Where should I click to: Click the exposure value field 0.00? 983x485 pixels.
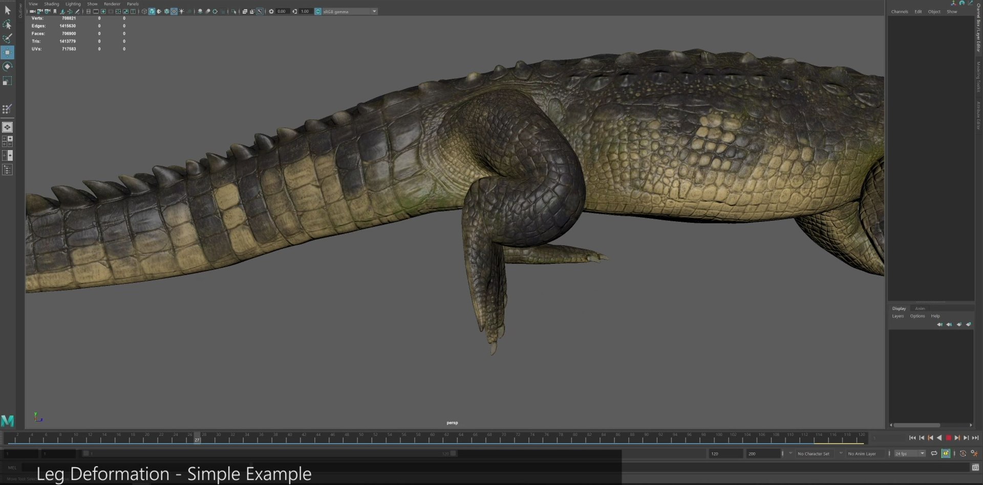coord(282,11)
